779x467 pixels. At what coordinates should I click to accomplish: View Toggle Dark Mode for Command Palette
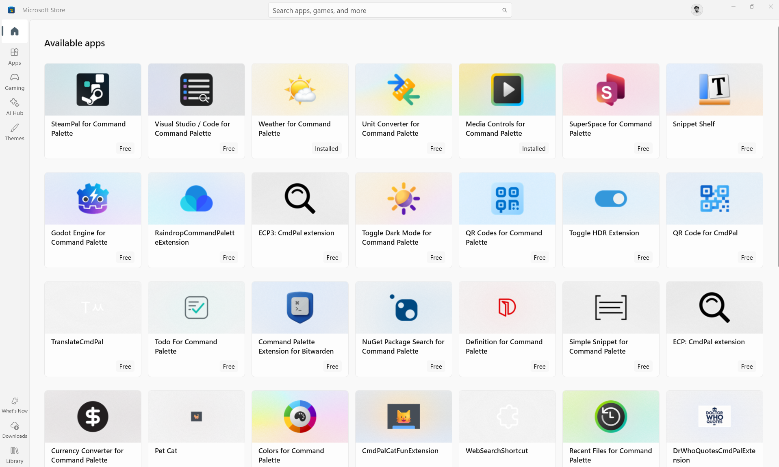[x=403, y=219]
